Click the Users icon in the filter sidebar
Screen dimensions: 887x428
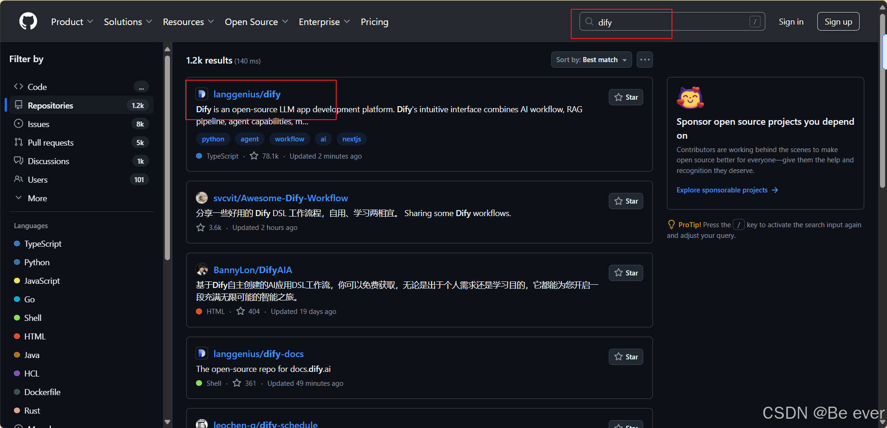[19, 179]
